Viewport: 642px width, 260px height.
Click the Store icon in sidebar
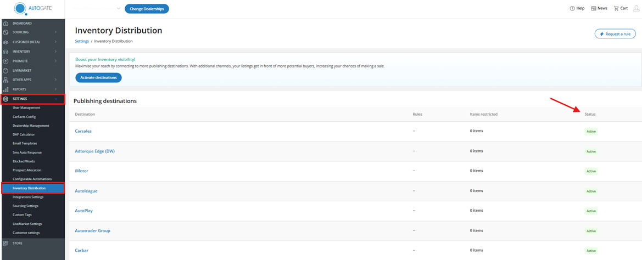[5, 242]
